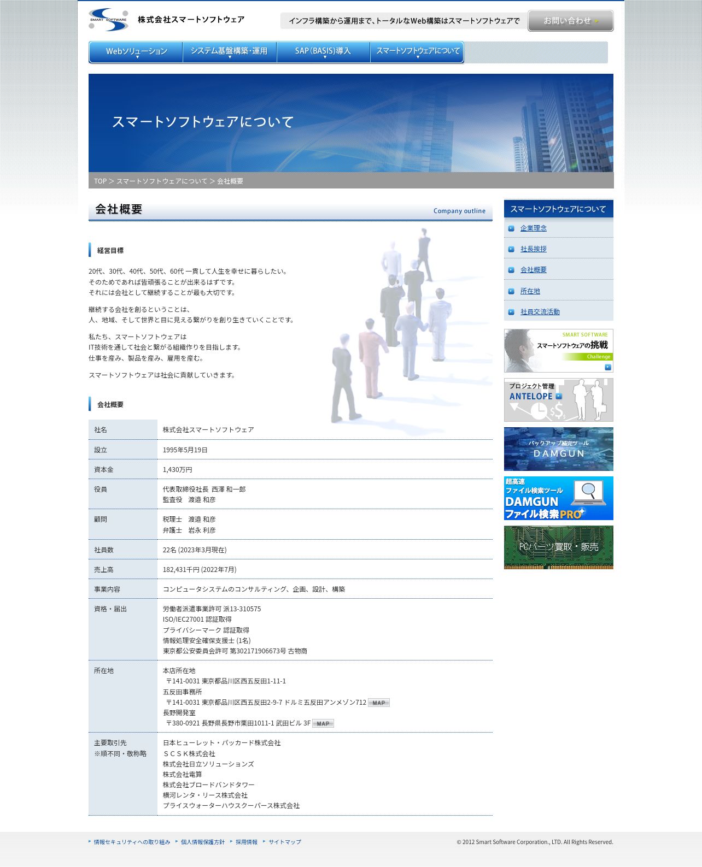Click the arrow icon beside 企業理念
702x867 pixels.
(511, 228)
